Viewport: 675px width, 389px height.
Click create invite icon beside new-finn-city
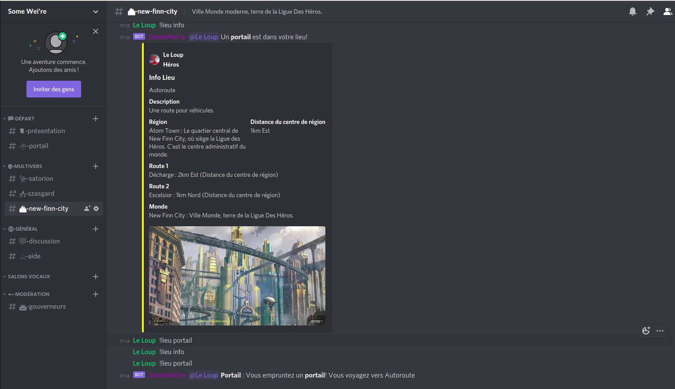tap(87, 209)
